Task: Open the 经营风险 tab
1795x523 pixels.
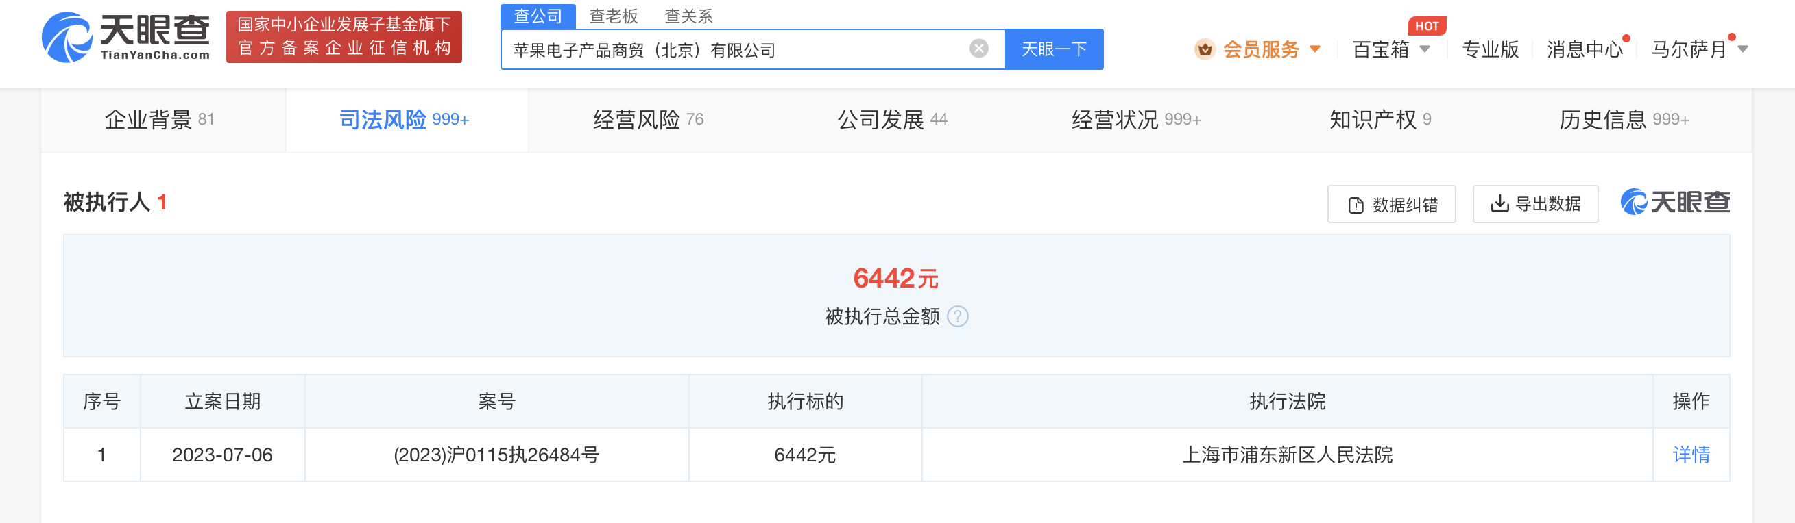Action: coord(648,120)
